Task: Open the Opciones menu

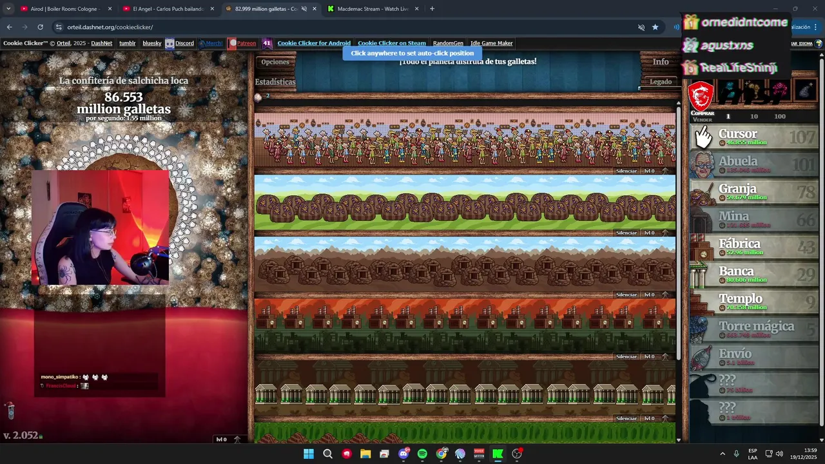Action: [275, 62]
